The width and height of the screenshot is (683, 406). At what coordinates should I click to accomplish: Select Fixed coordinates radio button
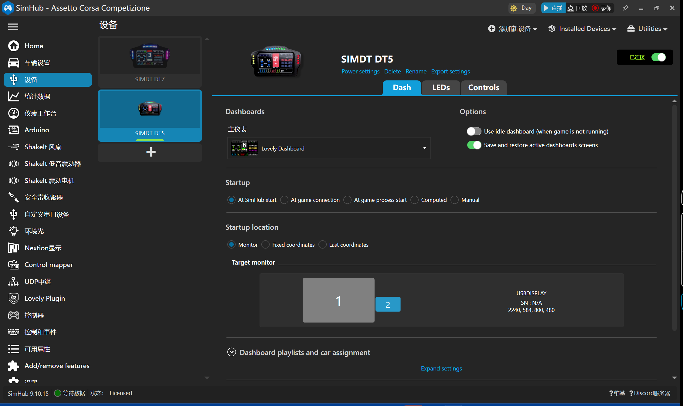(x=265, y=245)
